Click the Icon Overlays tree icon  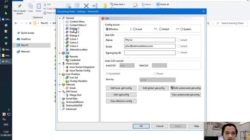[63, 74]
